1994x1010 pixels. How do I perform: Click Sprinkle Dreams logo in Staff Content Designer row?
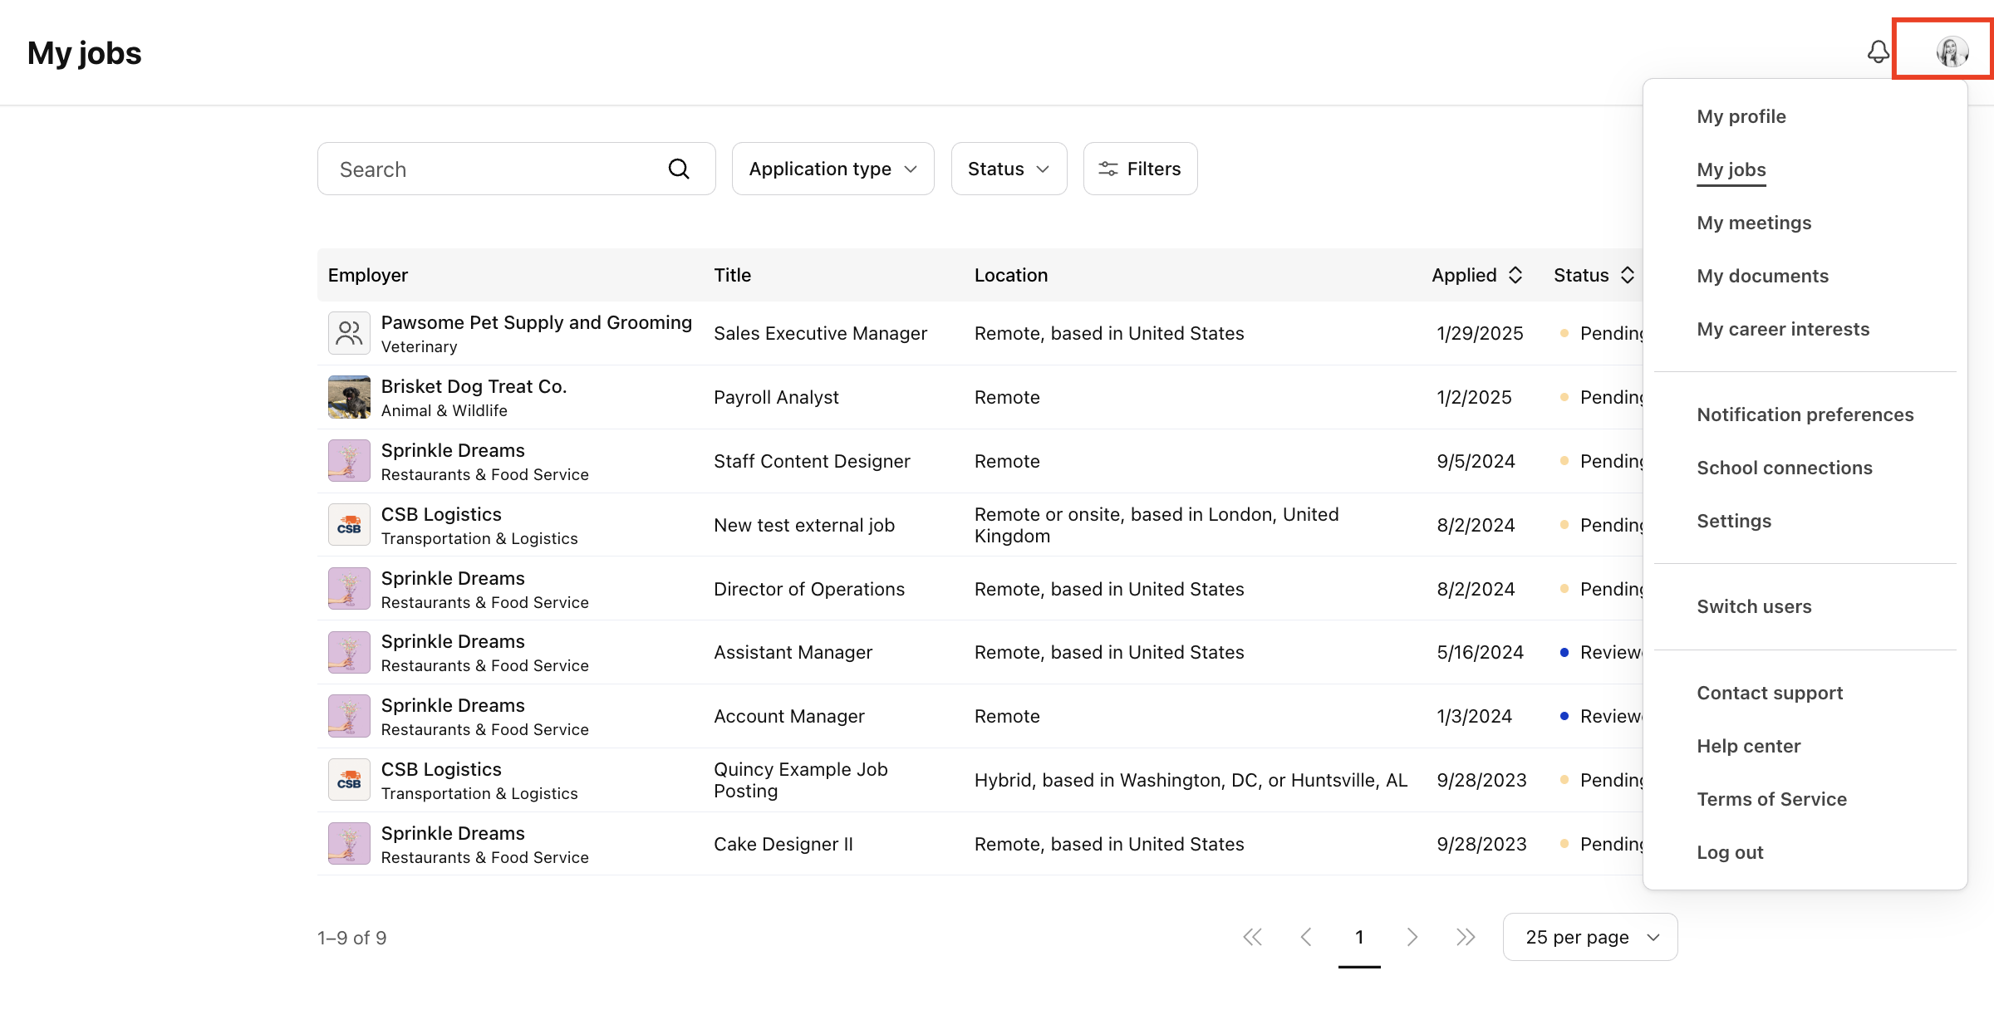coord(349,461)
